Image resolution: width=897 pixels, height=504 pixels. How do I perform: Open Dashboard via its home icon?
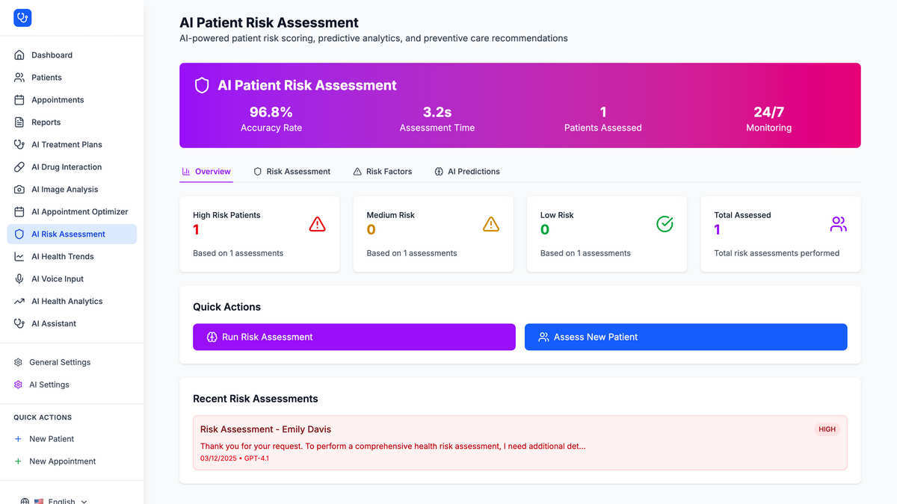click(19, 55)
